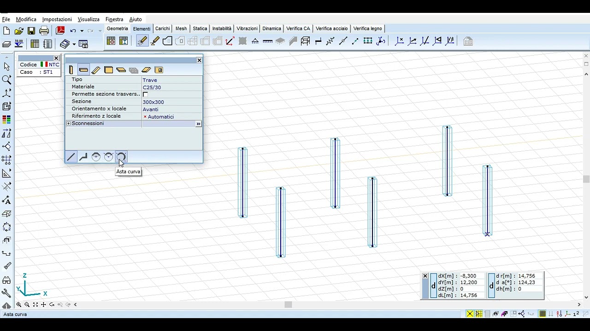This screenshot has height=331, width=590.
Task: Close the element properties panel
Action: coord(199,60)
